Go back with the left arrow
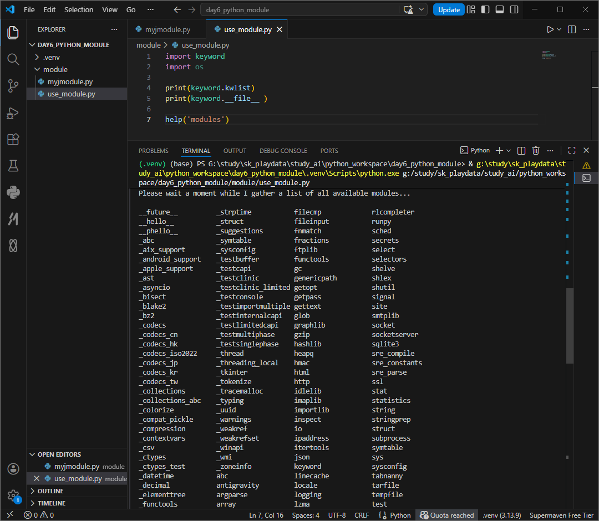The image size is (599, 521). [177, 9]
